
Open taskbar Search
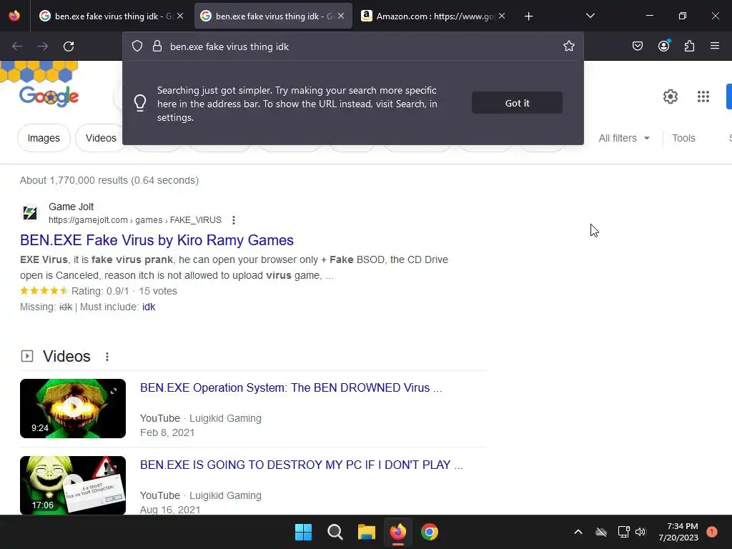click(335, 532)
